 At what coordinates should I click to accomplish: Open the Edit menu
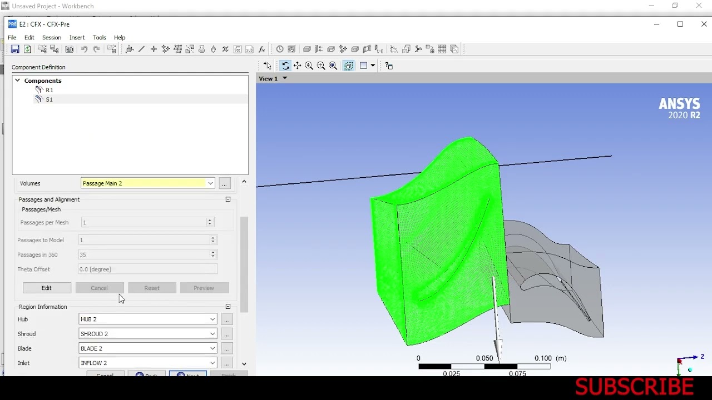tap(29, 37)
